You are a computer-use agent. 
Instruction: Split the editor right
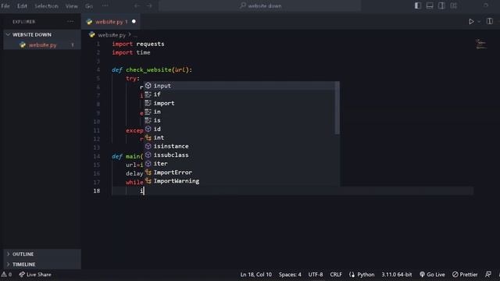click(490, 21)
